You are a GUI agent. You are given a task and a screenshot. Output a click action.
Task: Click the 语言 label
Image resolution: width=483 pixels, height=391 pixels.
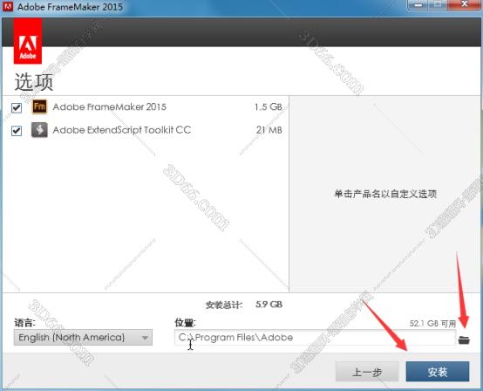point(24,323)
